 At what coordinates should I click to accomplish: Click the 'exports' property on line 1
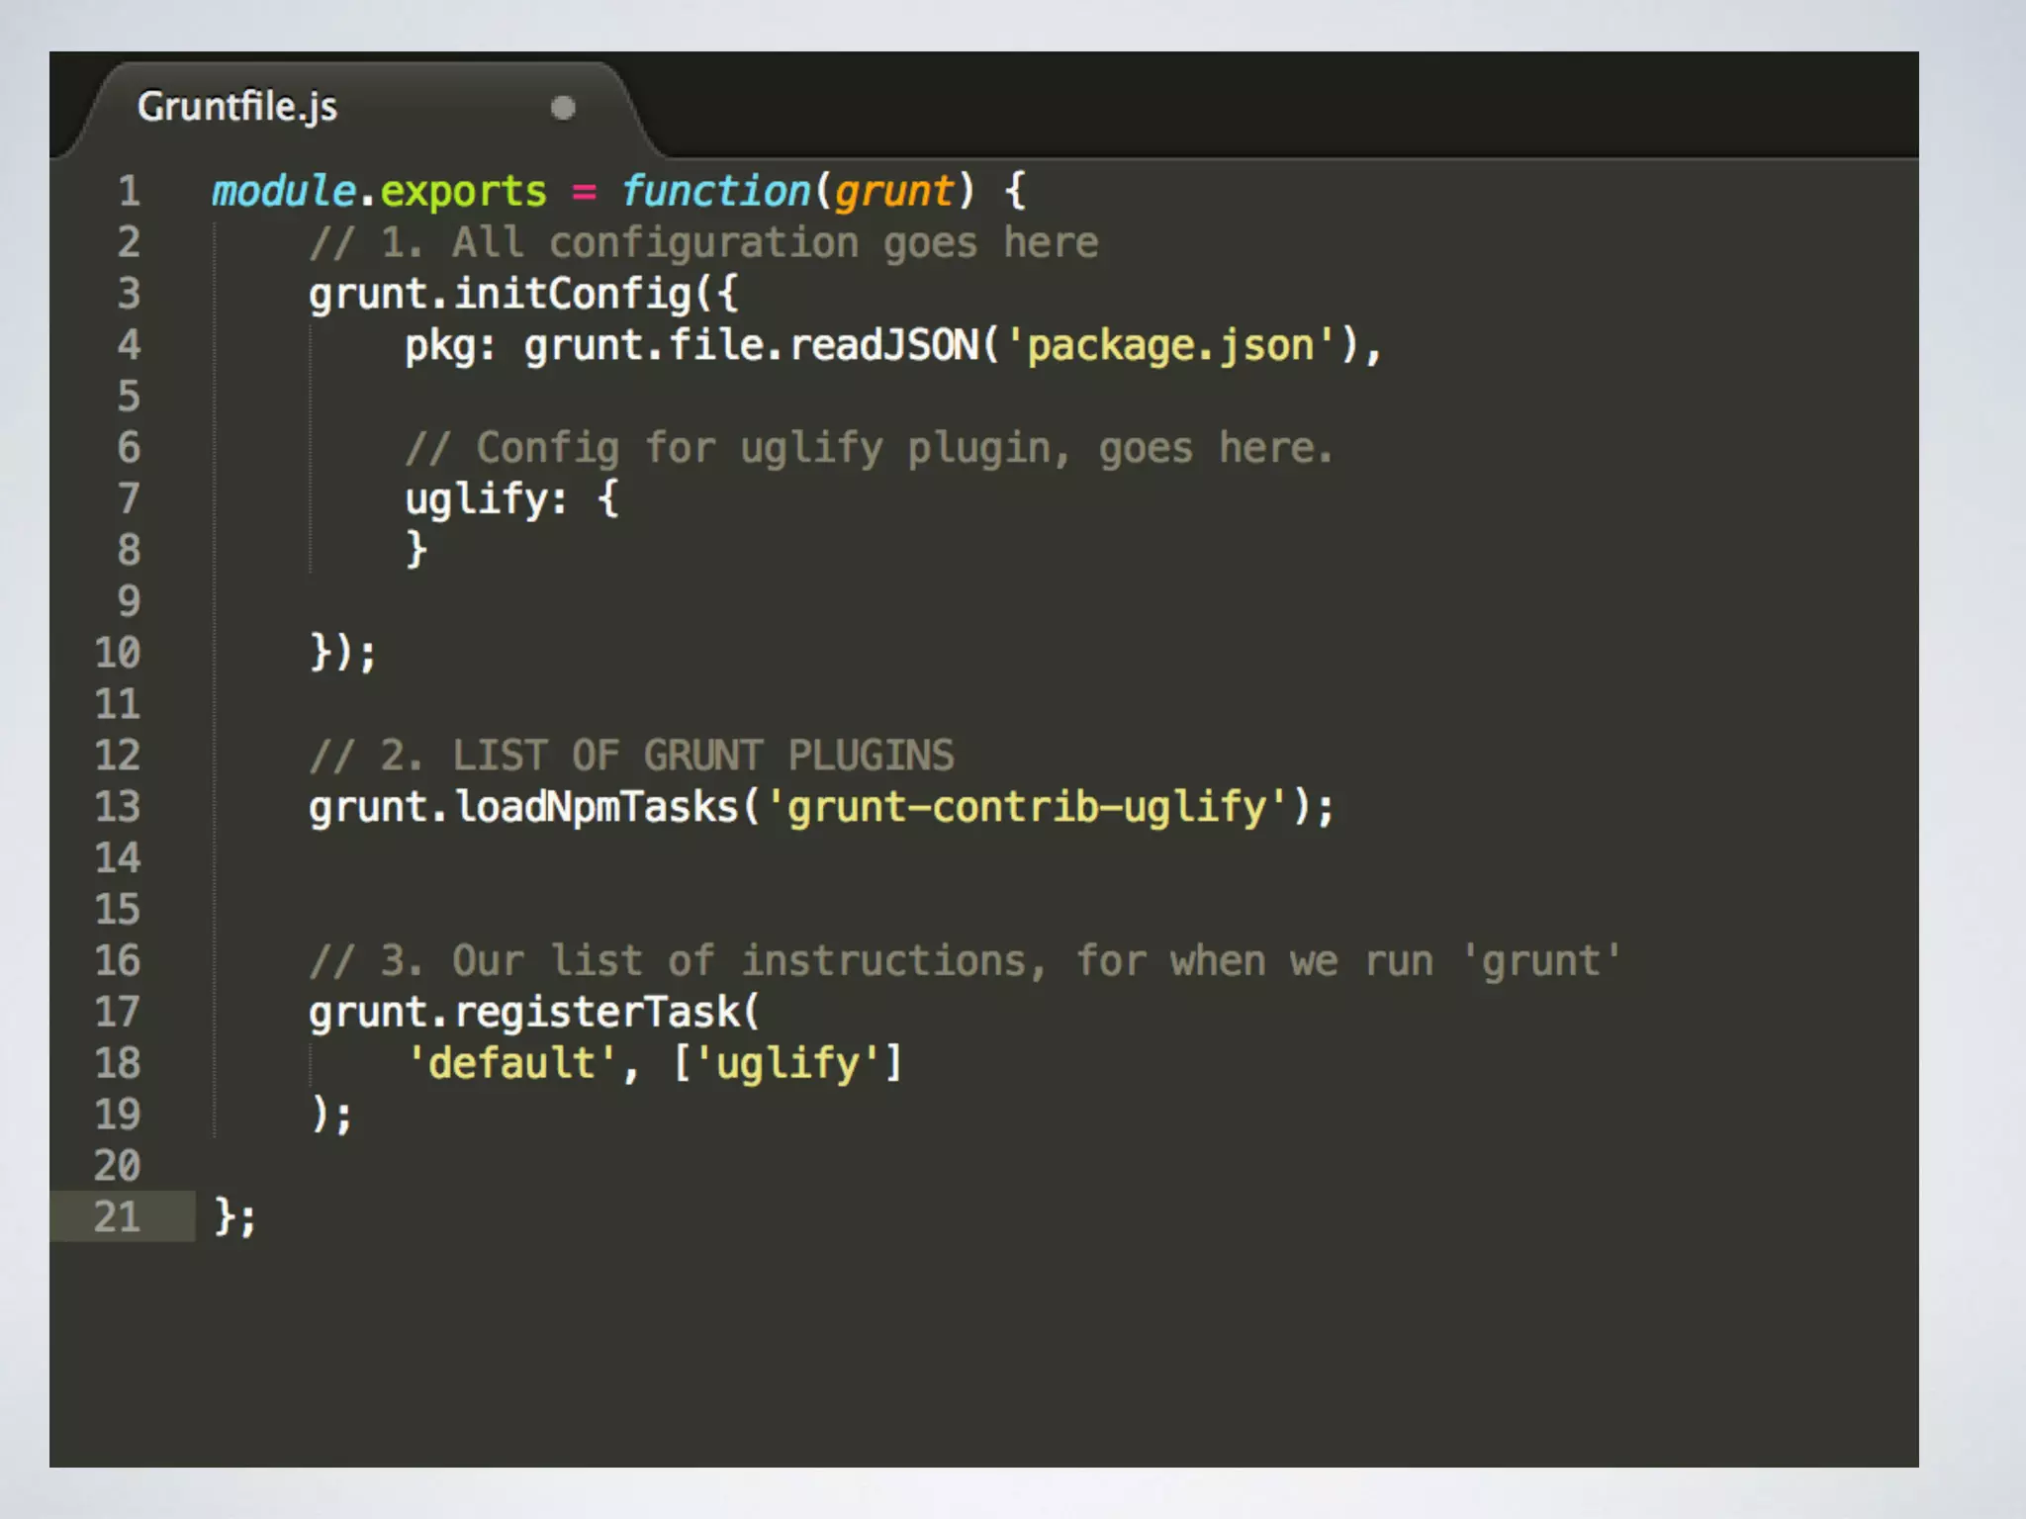(x=463, y=191)
